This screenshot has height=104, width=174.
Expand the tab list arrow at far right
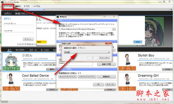point(171,10)
